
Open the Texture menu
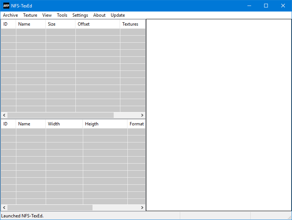pos(30,15)
